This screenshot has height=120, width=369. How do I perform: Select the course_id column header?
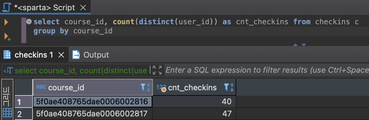point(93,88)
